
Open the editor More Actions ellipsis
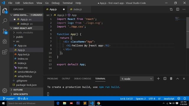coord(184,9)
